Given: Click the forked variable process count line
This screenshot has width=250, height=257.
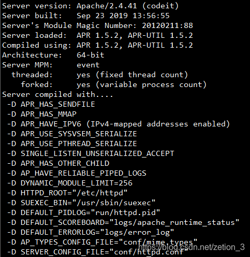Looking at the screenshot, I should 113,84.
